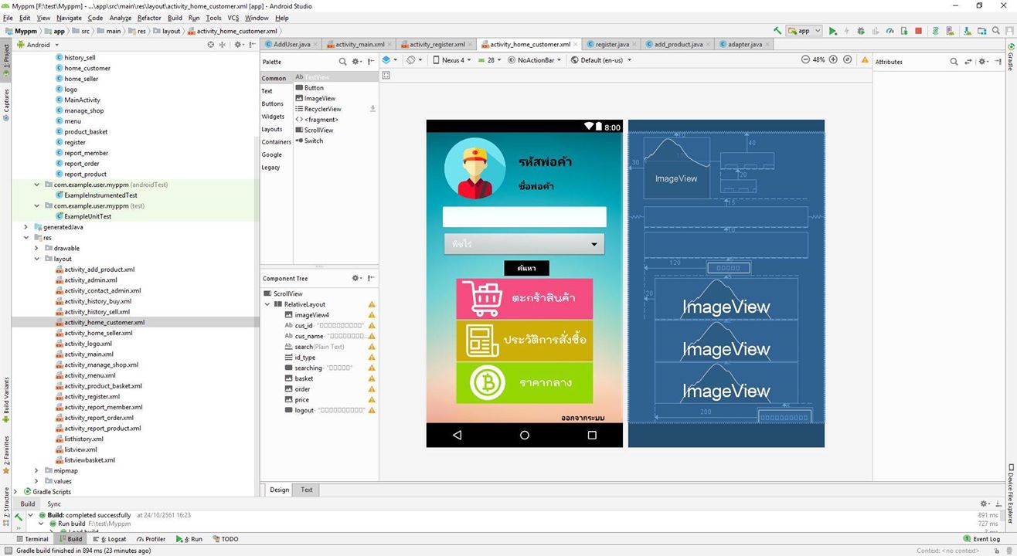Click the Make Project hammer icon

pos(777,31)
